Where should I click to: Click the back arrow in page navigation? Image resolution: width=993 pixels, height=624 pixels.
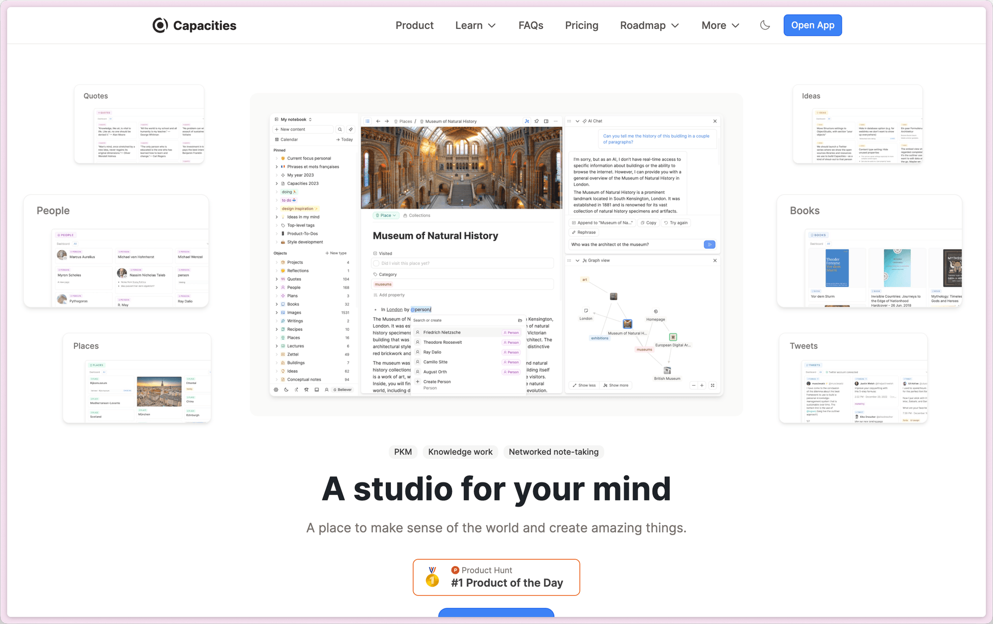[x=378, y=121]
